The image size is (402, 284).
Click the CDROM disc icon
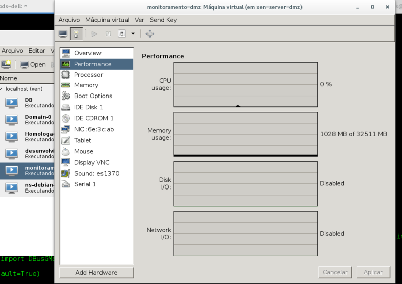point(66,118)
